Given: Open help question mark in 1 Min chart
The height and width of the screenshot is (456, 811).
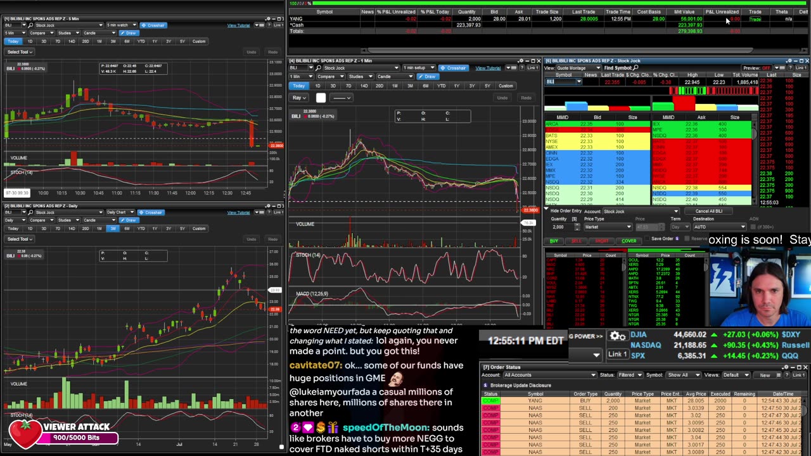Looking at the screenshot, I should click(x=522, y=68).
